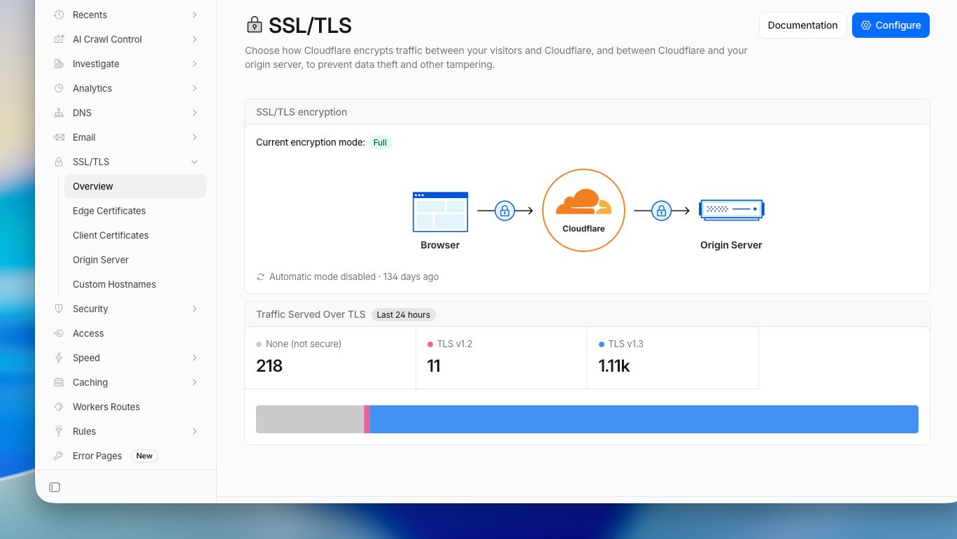Screen dimensions: 957x539
Task: Click the Access sidebar icon
Action: click(59, 333)
